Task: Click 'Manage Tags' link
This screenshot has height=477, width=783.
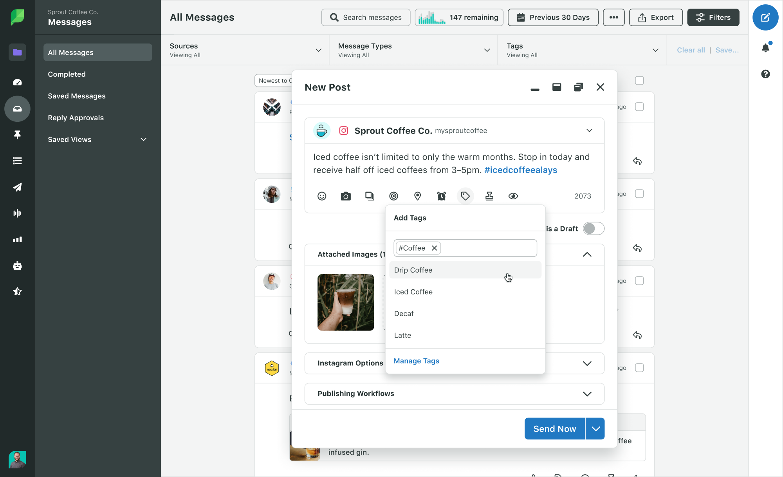Action: (417, 361)
